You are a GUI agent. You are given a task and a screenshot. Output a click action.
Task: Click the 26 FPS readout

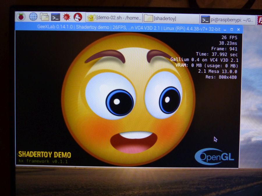(x=229, y=37)
